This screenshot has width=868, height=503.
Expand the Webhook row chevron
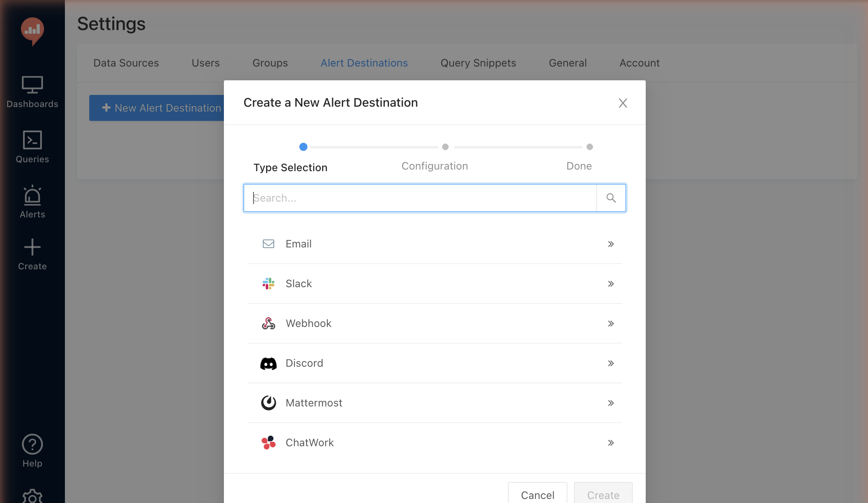[611, 323]
